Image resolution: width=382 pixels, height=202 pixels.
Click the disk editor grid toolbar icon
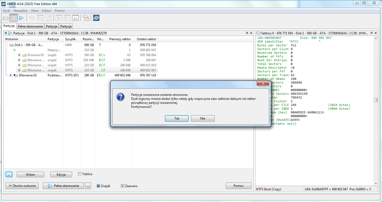pos(76,18)
